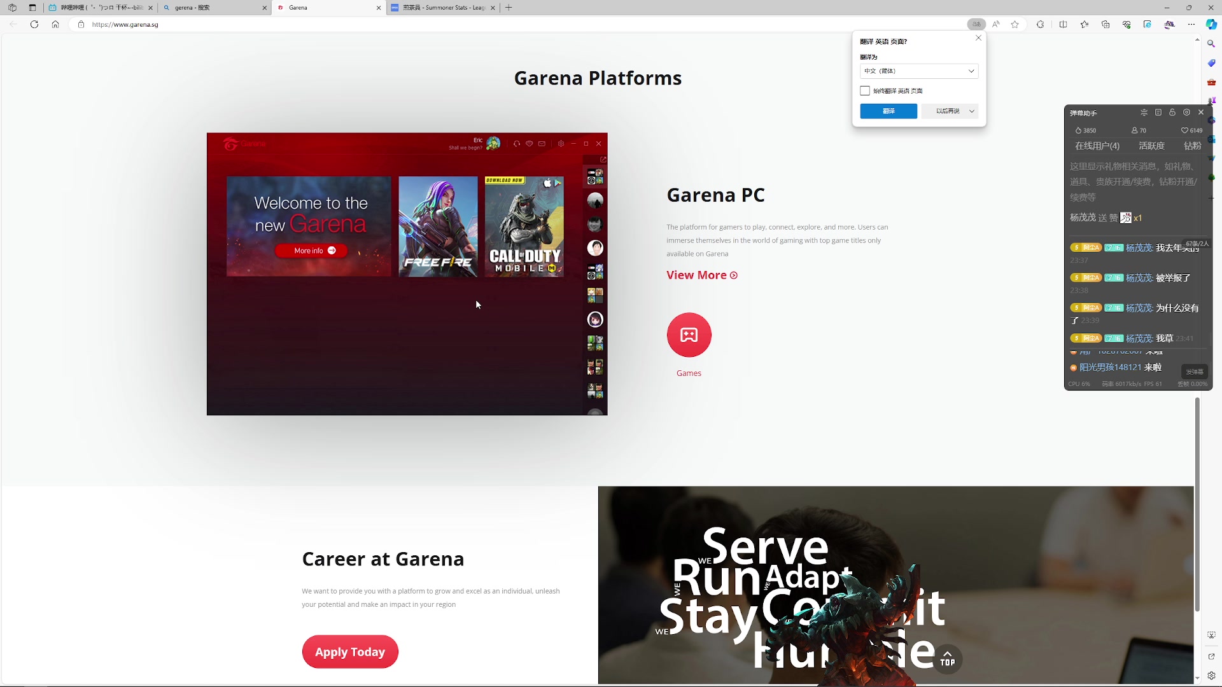
Task: Open the sidebar Shopping tag icon
Action: point(1211,63)
